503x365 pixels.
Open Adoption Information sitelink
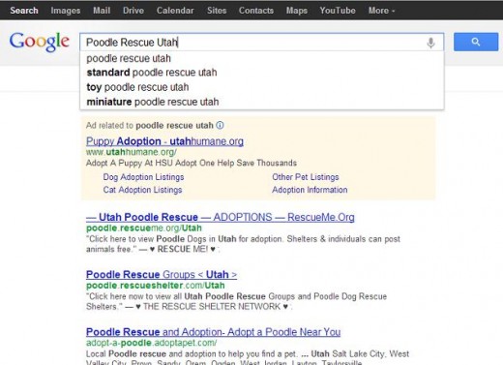click(310, 190)
